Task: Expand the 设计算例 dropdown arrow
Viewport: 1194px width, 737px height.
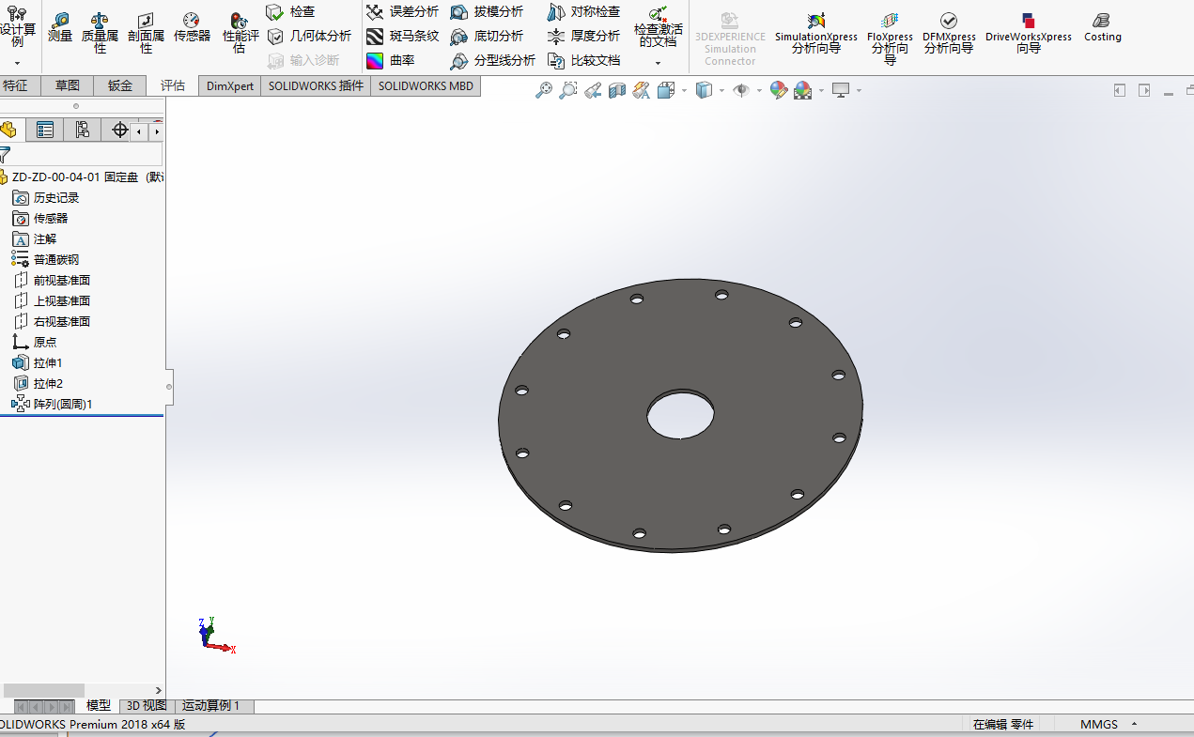Action: [17, 63]
